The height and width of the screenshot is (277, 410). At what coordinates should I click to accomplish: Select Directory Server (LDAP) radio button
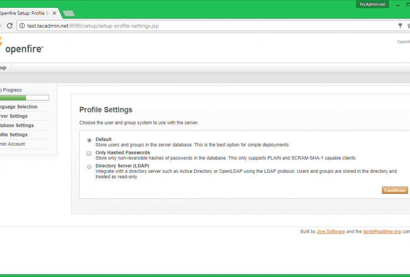[x=89, y=166]
